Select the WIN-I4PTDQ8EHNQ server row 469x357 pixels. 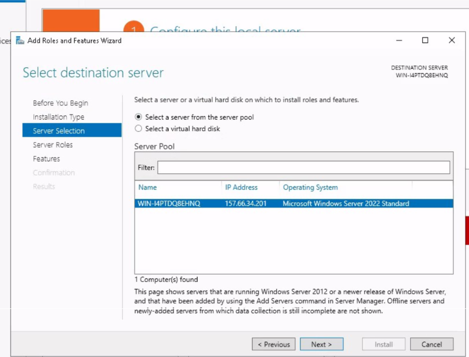coord(169,204)
